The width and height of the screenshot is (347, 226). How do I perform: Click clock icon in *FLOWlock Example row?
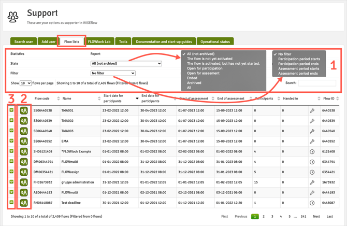[312, 151]
